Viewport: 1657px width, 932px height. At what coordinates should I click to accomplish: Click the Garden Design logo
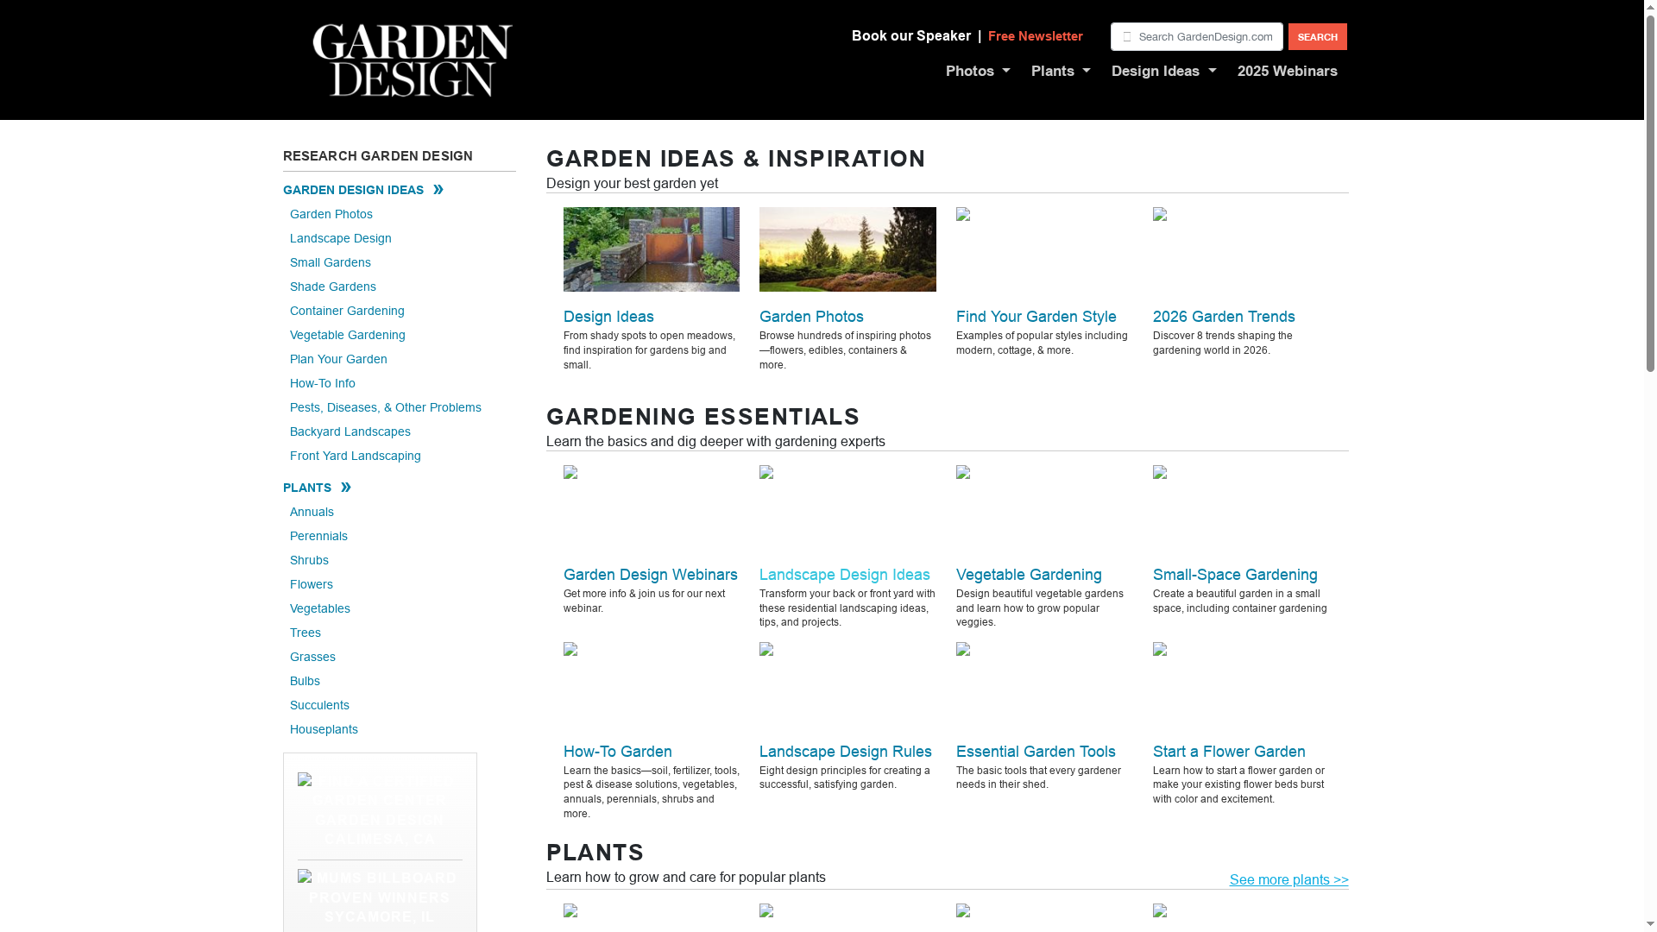pyautogui.click(x=412, y=59)
